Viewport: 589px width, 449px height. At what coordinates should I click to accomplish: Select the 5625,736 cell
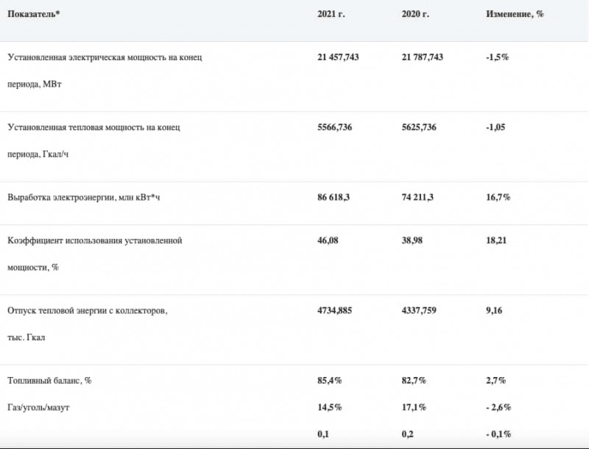[x=419, y=128]
